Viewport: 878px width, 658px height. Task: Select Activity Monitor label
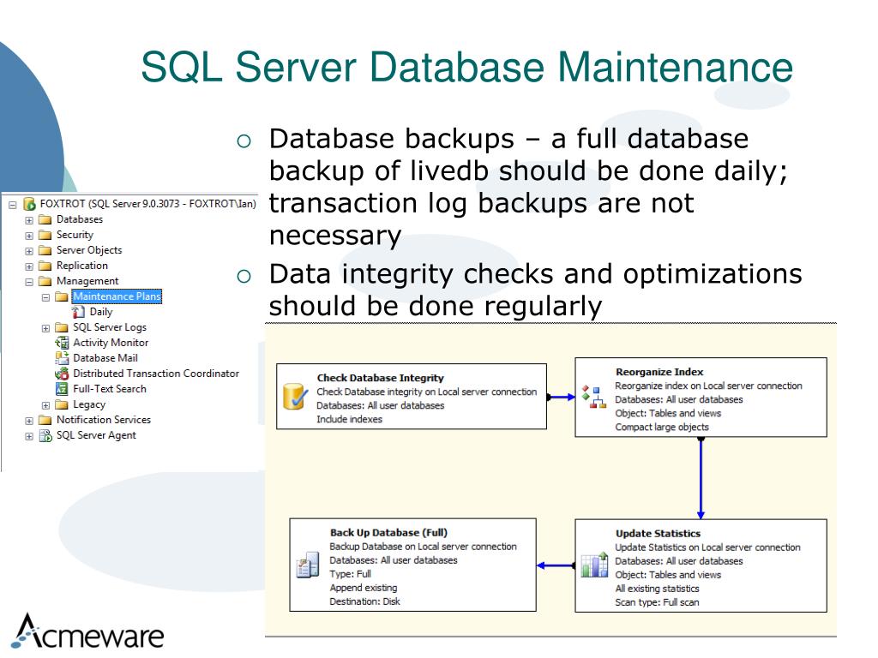pos(111,343)
